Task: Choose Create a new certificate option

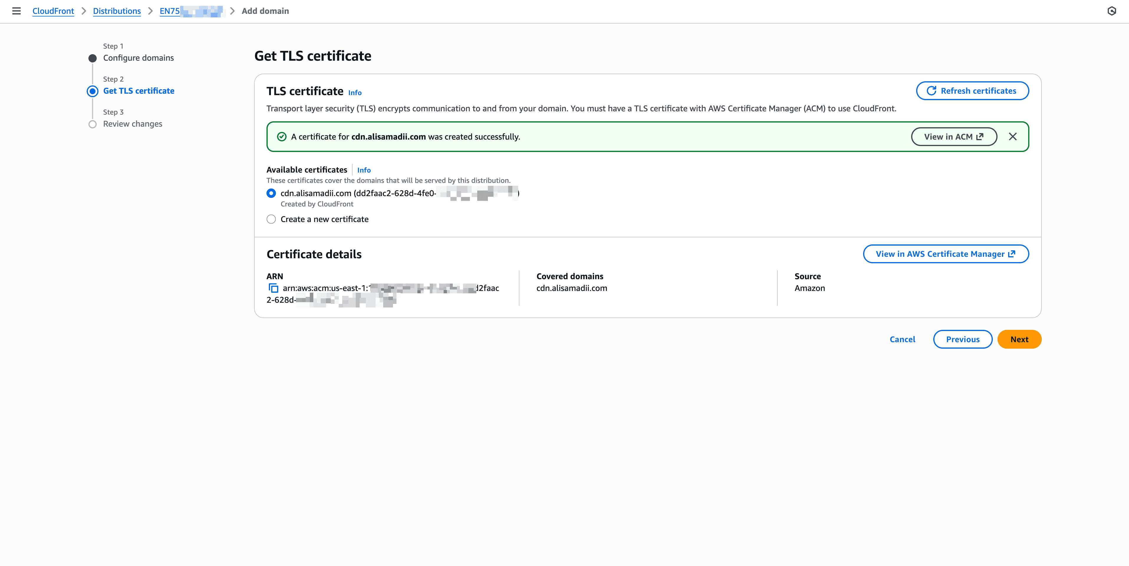Action: click(x=271, y=219)
